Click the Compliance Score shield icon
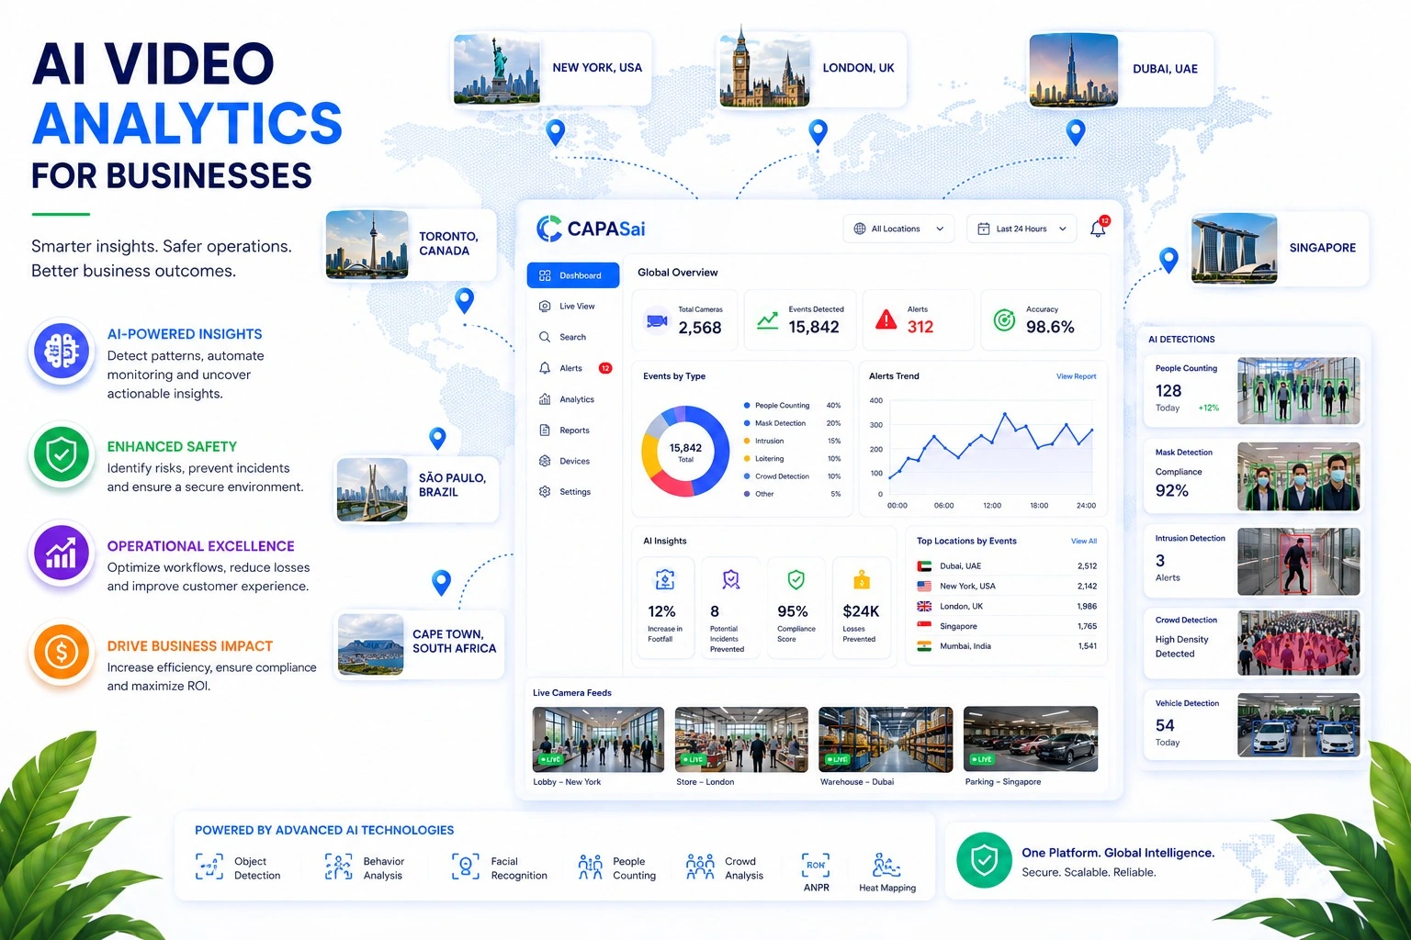This screenshot has height=940, width=1411. [x=796, y=580]
